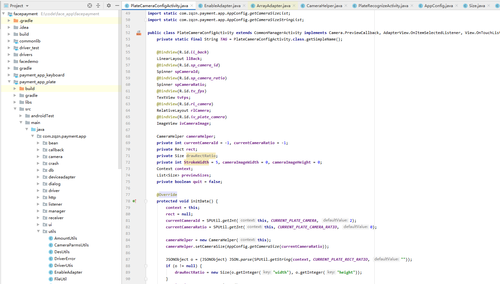Viewport: 500px width, 284px height.
Task: Close the CameraHelper.java tab
Action: click(346, 6)
